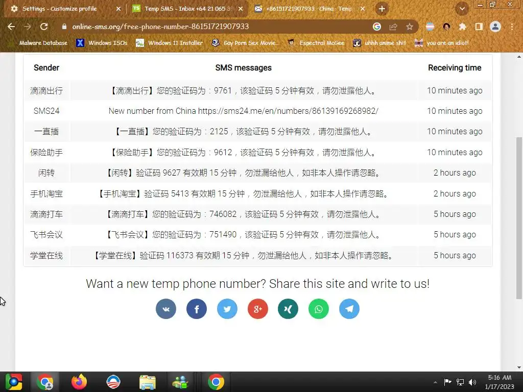Expand the tab search dropdown arrow
Image resolution: width=523 pixels, height=392 pixels.
pyautogui.click(x=462, y=9)
